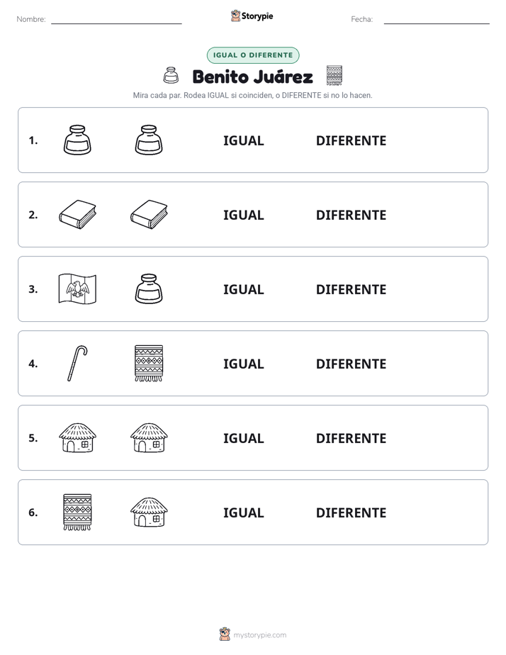
Task: Click the sarape blanket icon in row 6
Action: tap(77, 512)
